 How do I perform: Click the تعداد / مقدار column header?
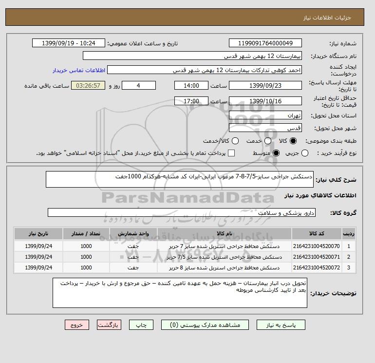click(86, 233)
